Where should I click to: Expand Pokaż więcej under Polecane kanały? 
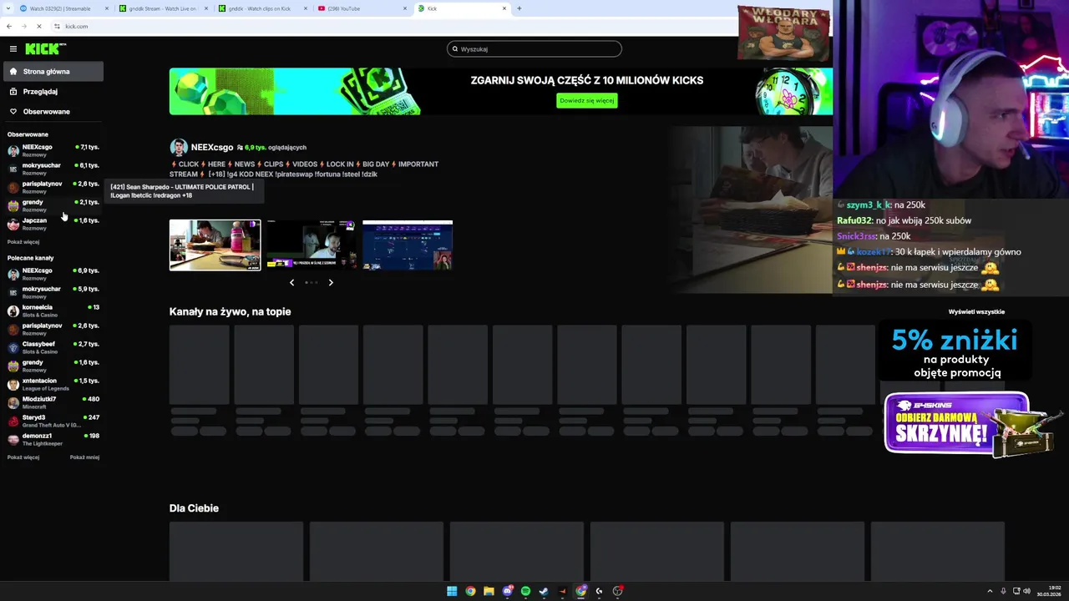click(23, 457)
